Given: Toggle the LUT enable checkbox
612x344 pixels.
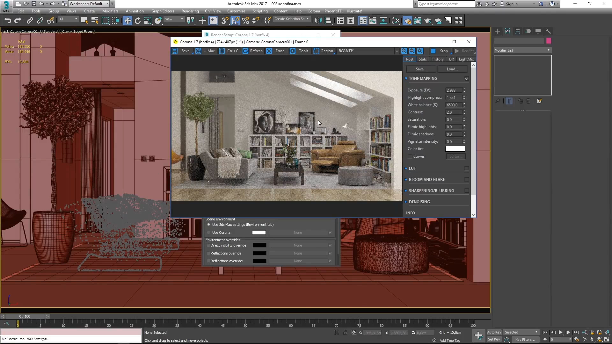Looking at the screenshot, I should [467, 168].
